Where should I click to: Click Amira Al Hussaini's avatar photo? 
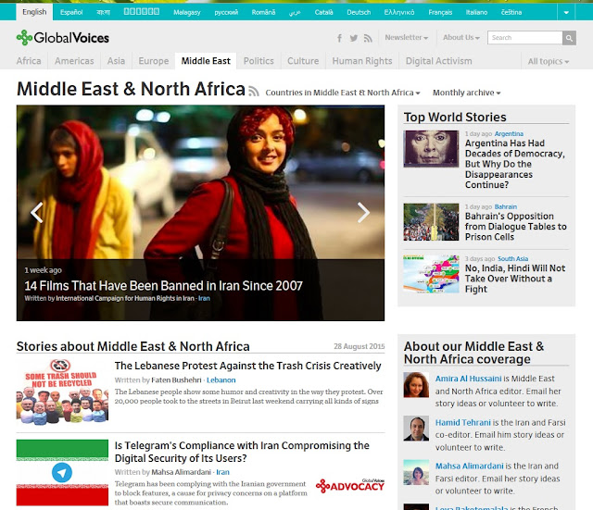416,384
